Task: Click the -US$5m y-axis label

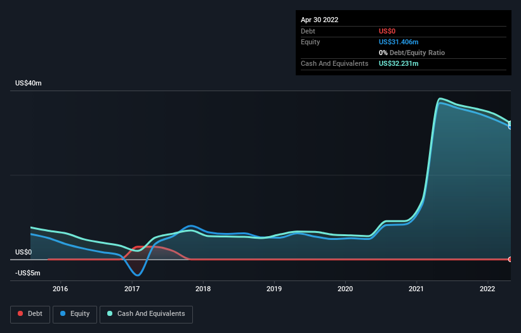Action: pos(27,273)
